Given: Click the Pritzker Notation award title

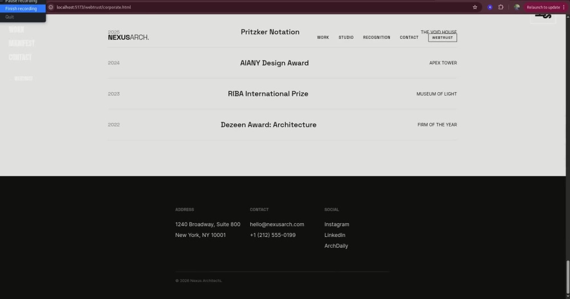Looking at the screenshot, I should 270,32.
